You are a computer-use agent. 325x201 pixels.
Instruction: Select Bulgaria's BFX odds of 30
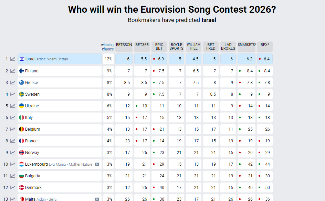pyautogui.click(x=264, y=176)
